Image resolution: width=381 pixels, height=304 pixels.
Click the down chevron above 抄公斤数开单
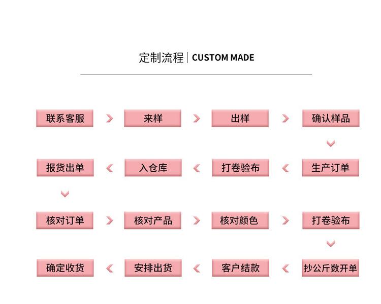coord(331,244)
